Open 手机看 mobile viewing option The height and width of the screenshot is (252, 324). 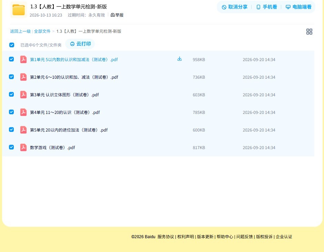[x=266, y=7]
